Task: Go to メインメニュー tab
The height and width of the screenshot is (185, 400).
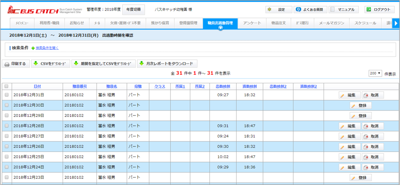Action: click(x=22, y=23)
